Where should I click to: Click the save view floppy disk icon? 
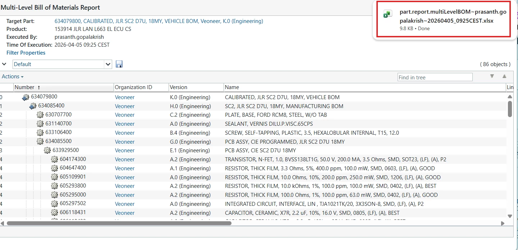(119, 64)
